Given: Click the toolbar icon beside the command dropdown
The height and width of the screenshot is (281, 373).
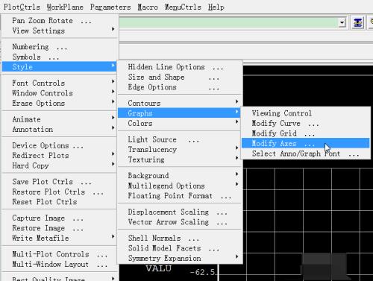Looking at the screenshot, I should tap(358, 23).
